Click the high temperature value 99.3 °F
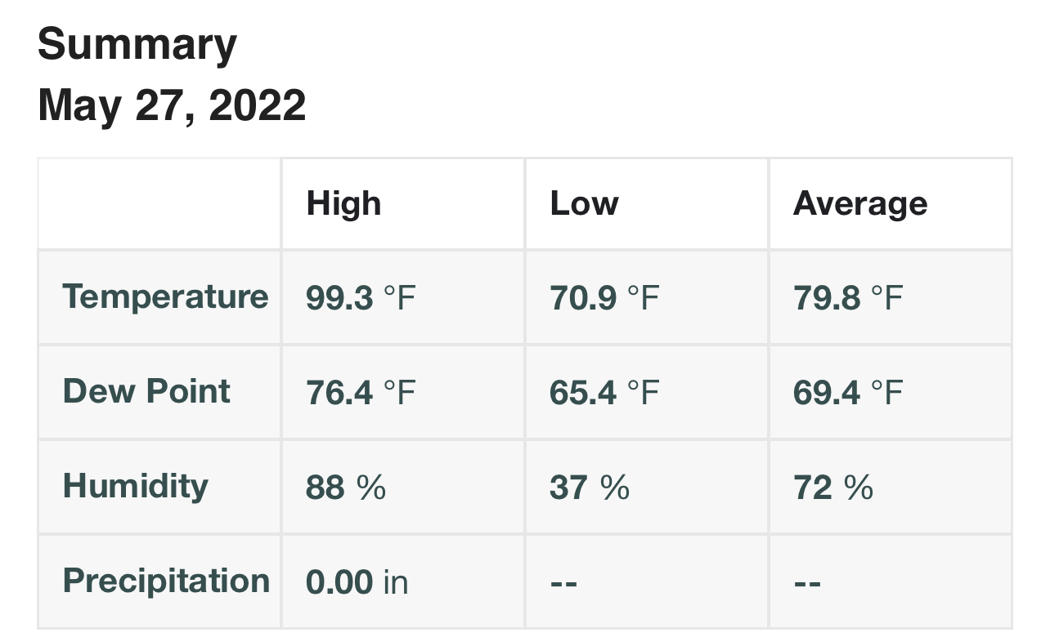This screenshot has height=637, width=1050. tap(361, 298)
